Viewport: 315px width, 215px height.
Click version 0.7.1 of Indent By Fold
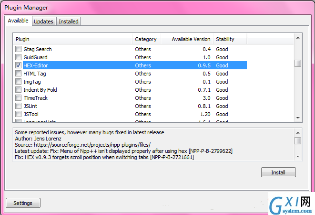(204, 90)
